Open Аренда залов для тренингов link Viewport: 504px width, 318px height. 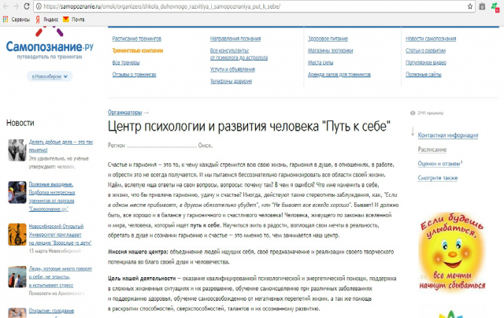[339, 75]
